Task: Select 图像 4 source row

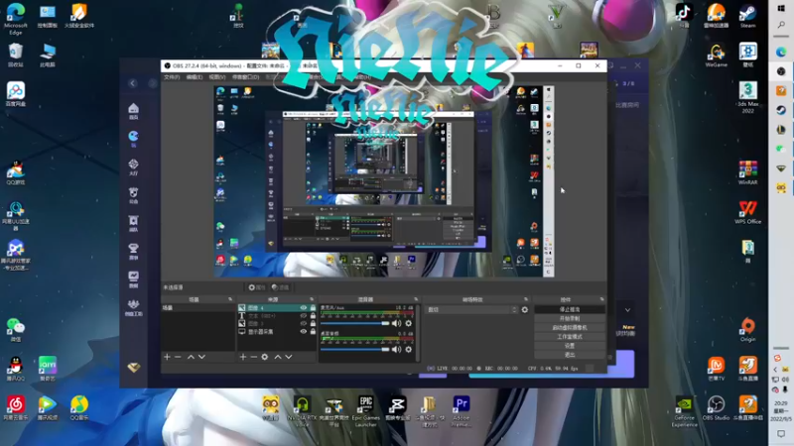Action: (277, 308)
